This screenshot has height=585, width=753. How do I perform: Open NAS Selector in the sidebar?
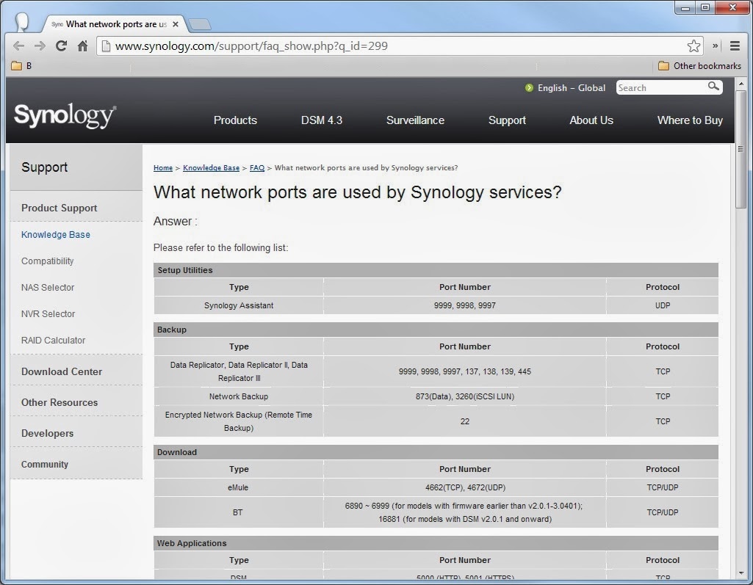click(48, 288)
